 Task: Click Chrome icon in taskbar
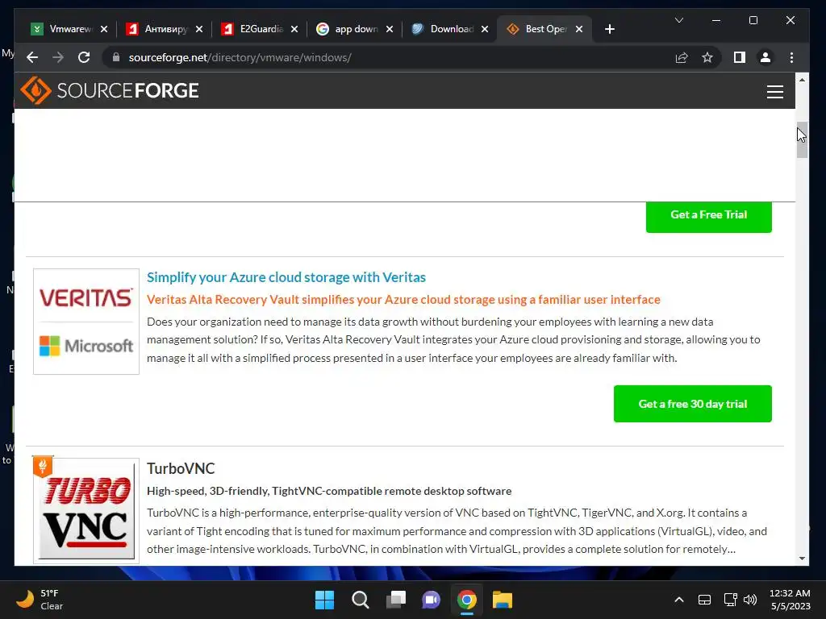467,600
